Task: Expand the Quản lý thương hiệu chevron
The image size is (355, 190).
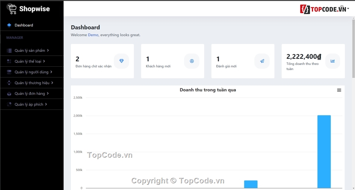Action: tap(52, 83)
